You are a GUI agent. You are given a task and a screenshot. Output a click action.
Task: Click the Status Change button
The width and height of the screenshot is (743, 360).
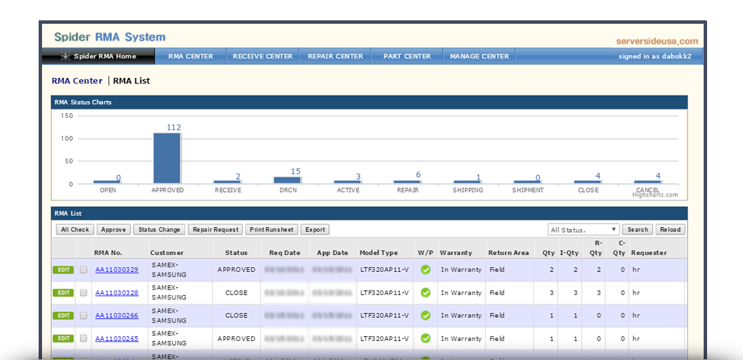pos(159,230)
